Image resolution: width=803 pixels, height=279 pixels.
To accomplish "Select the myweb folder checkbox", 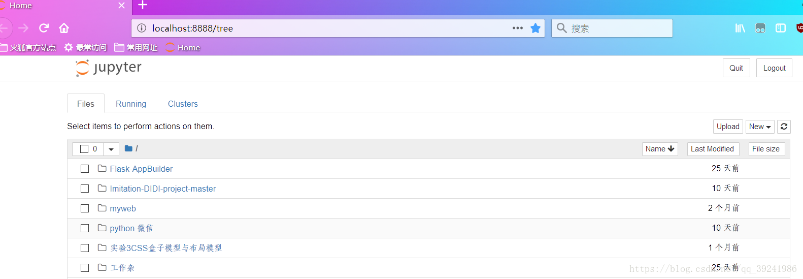I will [x=85, y=208].
